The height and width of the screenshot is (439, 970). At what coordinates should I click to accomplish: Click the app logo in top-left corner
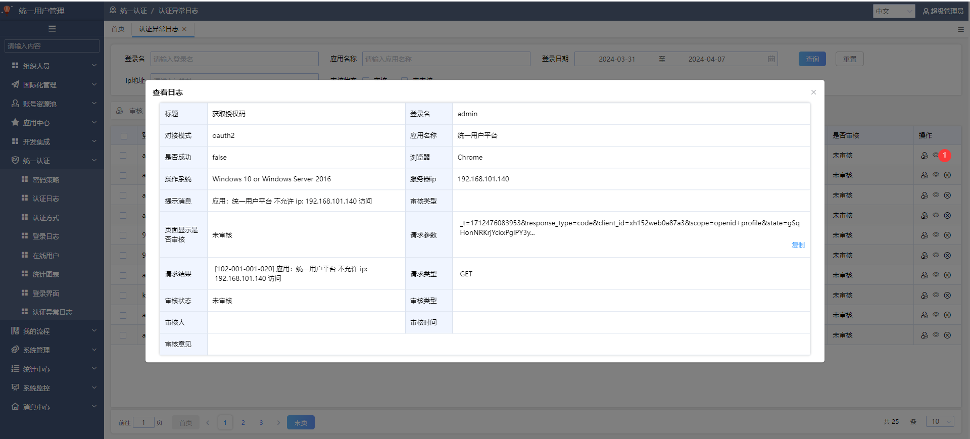[x=7, y=9]
